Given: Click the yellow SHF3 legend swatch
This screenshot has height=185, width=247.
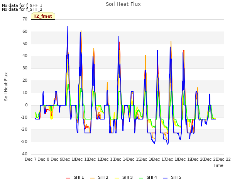Looking at the screenshot, I should [117, 178].
